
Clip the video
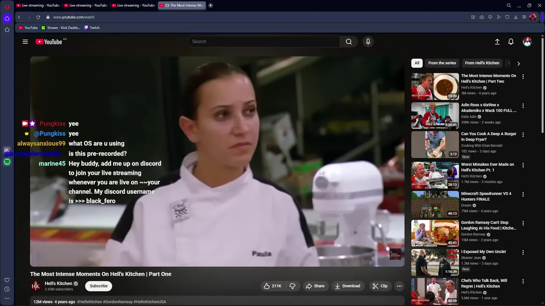point(380,286)
